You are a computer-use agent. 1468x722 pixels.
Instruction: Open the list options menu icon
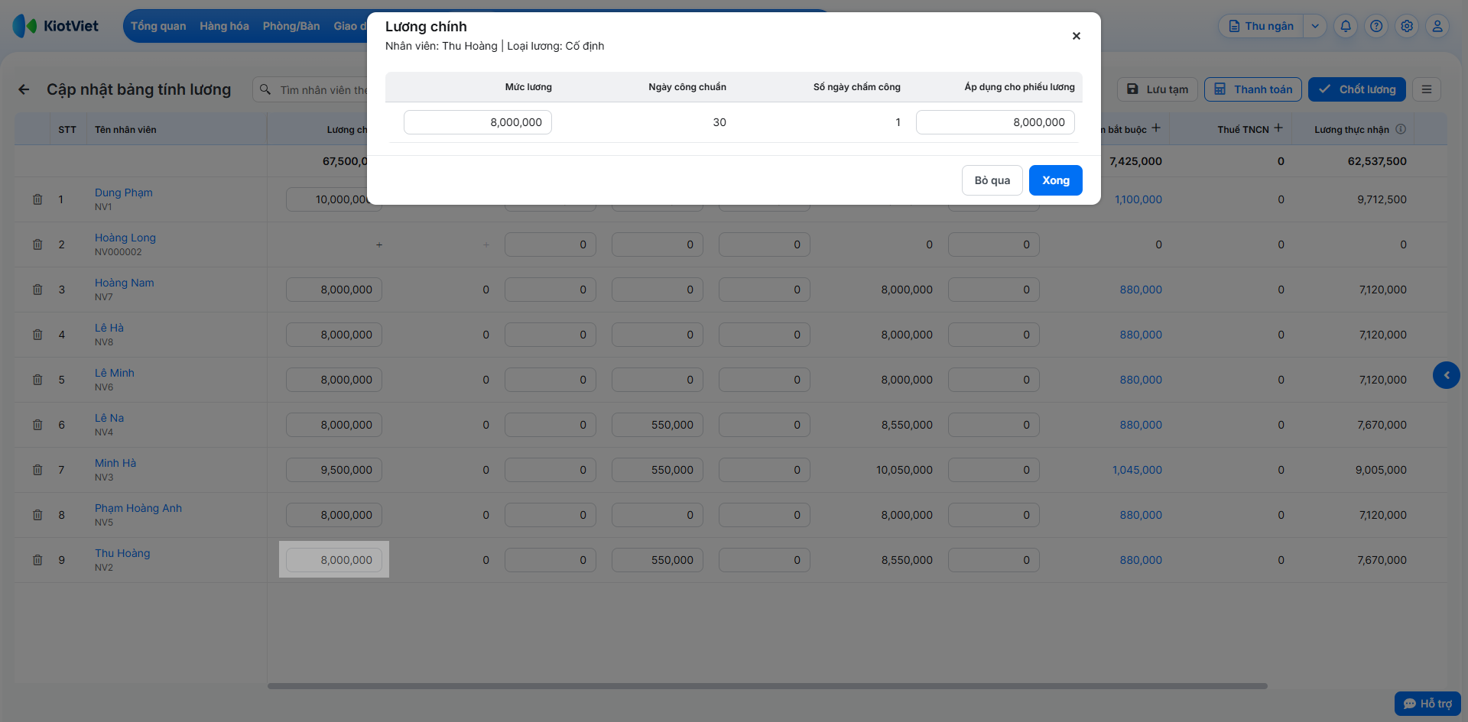coord(1427,89)
